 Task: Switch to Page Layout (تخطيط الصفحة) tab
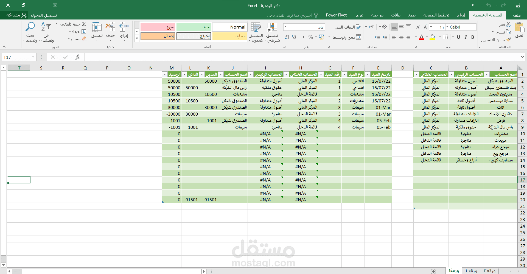point(436,15)
